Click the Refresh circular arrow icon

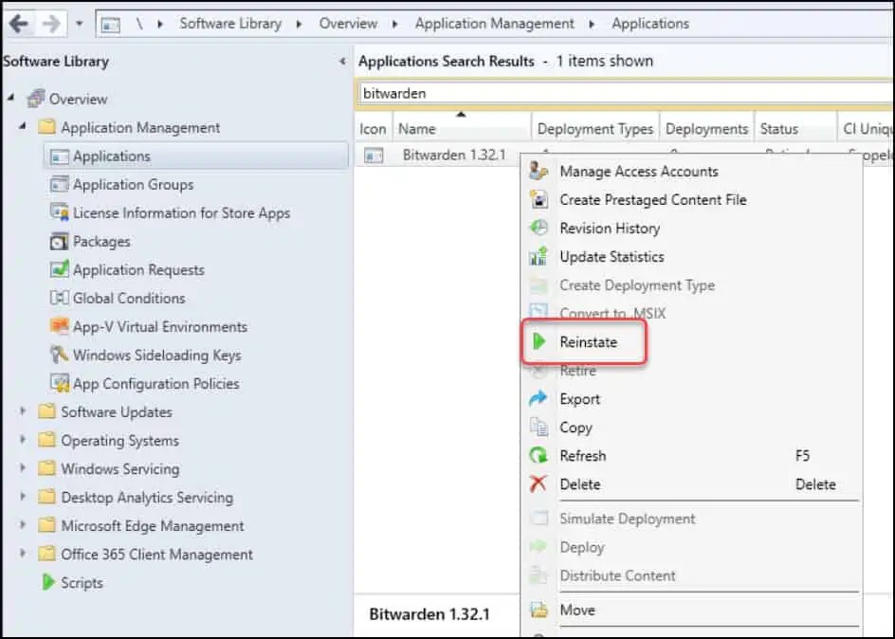click(540, 456)
